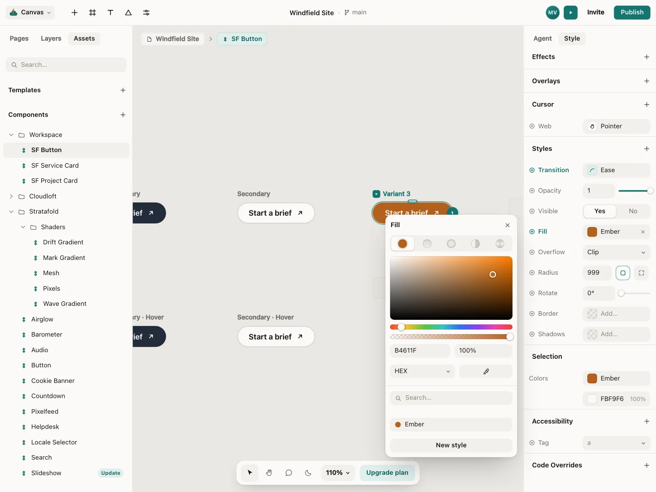
Task: Switch to the Layers tab
Action: pos(51,39)
